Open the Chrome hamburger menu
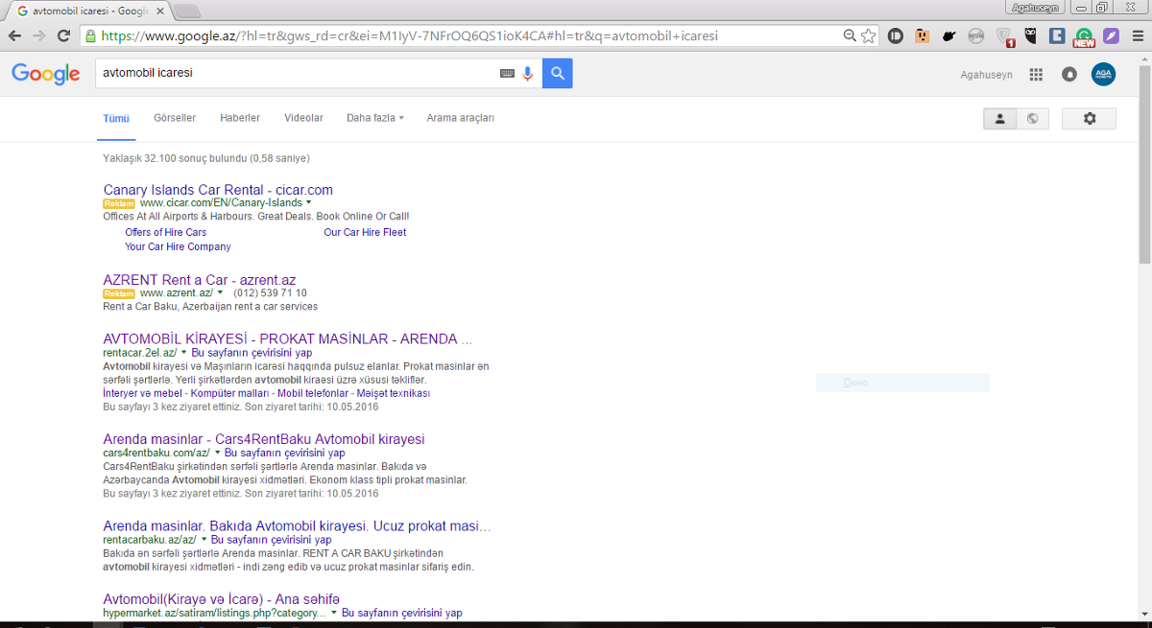 (x=1138, y=36)
